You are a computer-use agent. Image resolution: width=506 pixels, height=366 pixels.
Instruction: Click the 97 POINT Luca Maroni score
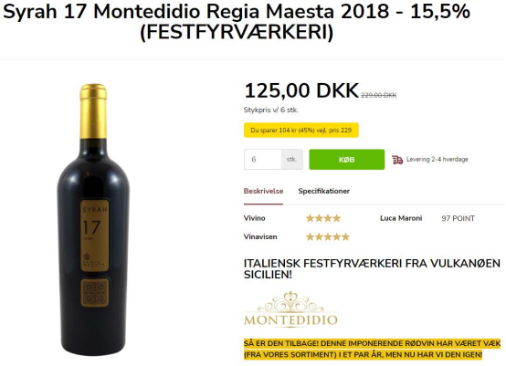458,218
